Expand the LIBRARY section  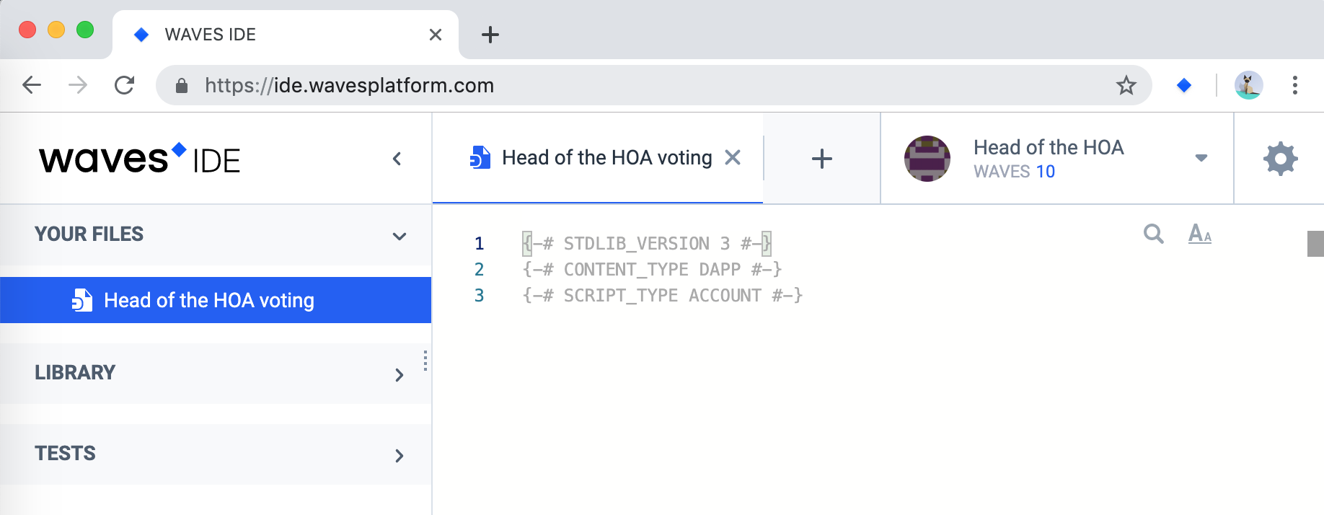[400, 374]
